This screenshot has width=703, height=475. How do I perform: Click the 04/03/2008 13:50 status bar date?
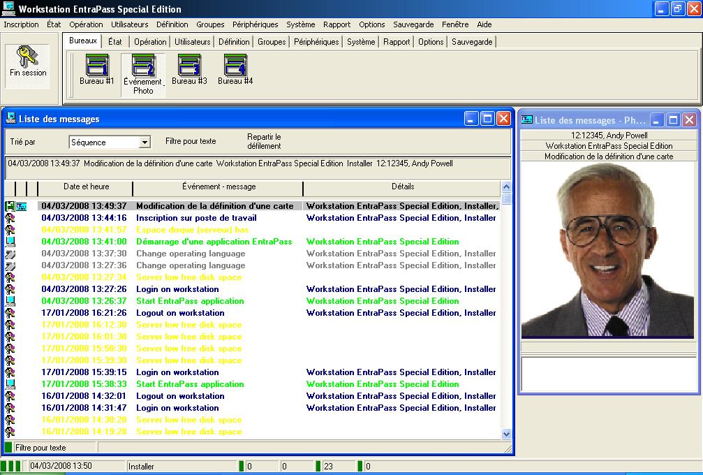(61, 466)
